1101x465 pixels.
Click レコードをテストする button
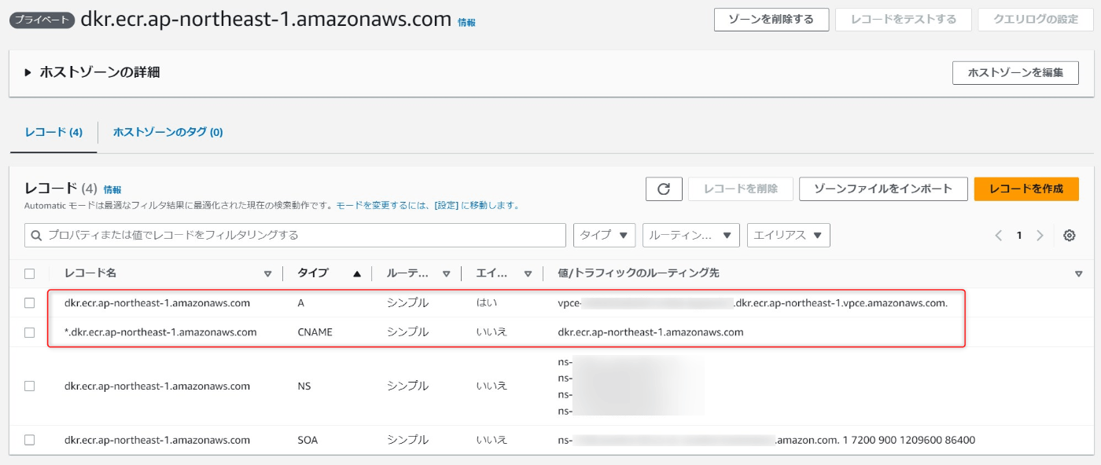point(904,20)
